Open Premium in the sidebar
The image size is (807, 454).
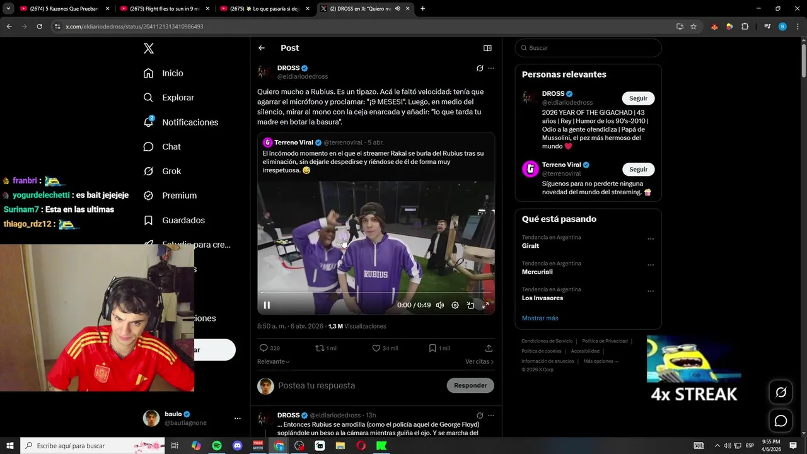pyautogui.click(x=170, y=195)
